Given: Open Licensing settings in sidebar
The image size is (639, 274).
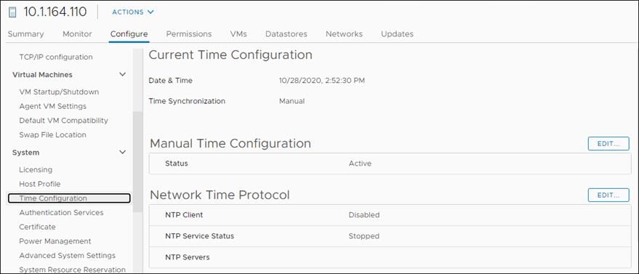Looking at the screenshot, I should click(36, 170).
